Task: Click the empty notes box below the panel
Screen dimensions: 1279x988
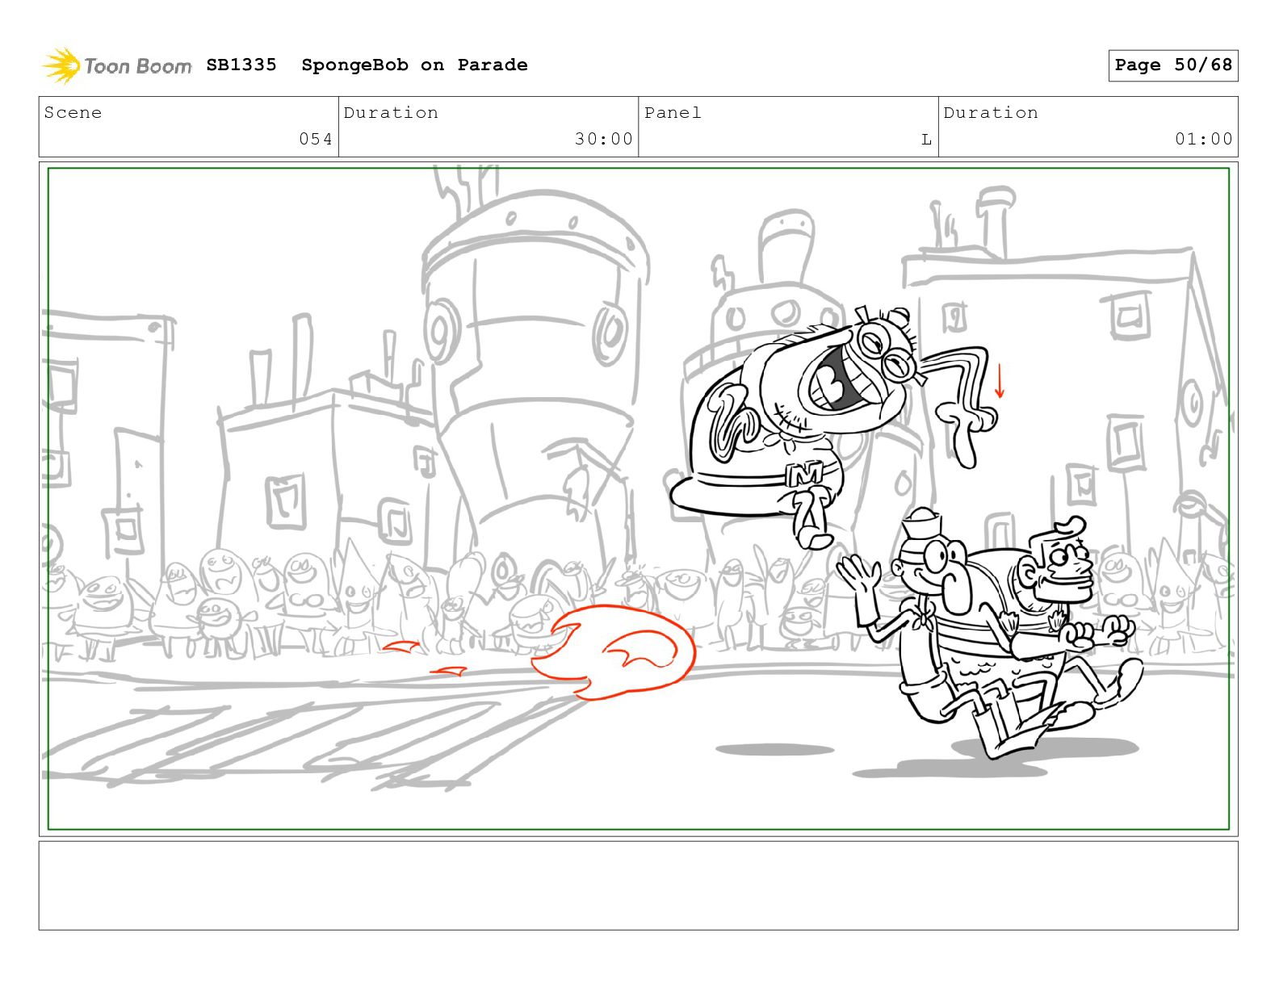Action: point(639,885)
